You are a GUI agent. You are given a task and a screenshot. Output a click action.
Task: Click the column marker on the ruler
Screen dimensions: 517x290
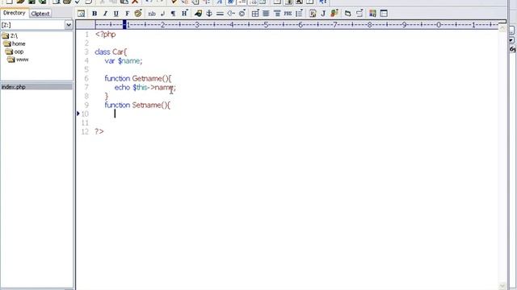(124, 24)
